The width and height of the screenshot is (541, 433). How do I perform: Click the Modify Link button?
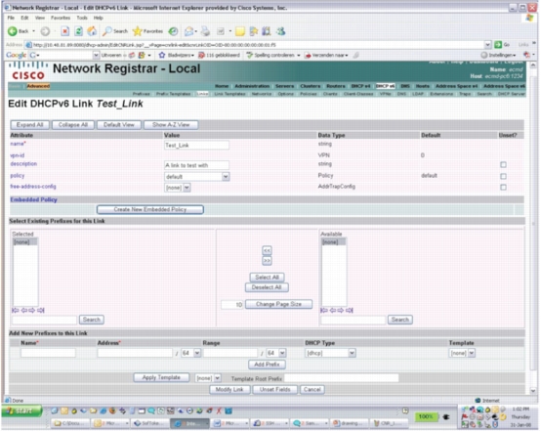coord(229,390)
